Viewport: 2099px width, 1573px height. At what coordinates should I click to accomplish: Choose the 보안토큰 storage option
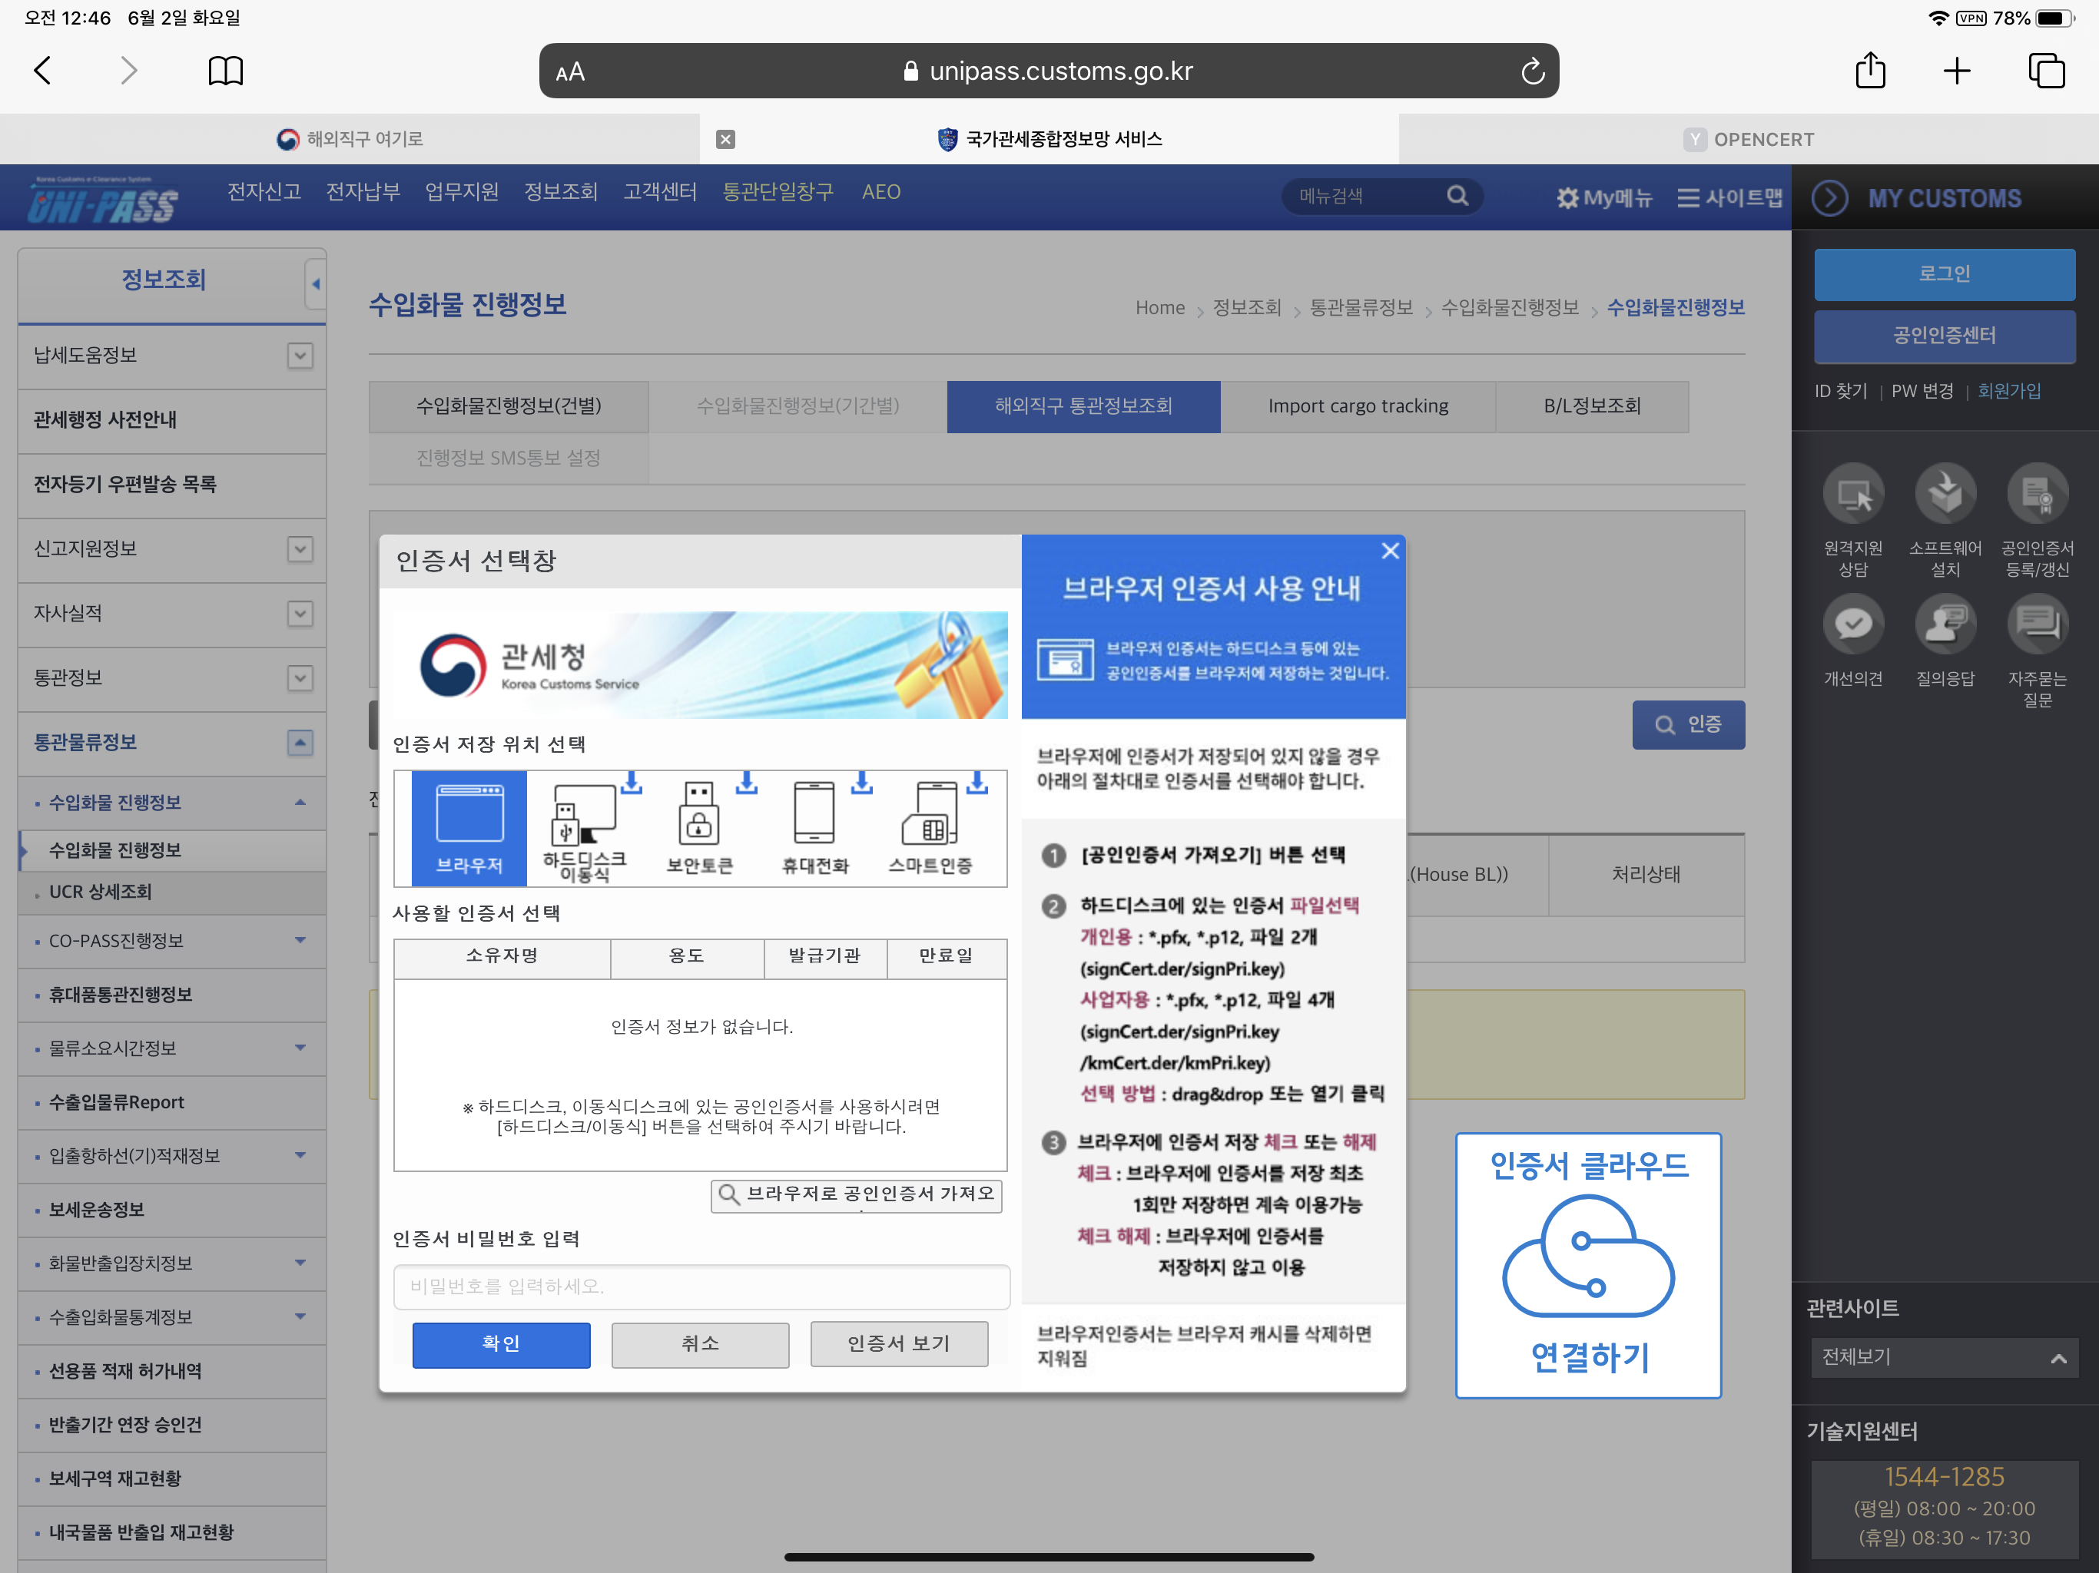[x=699, y=827]
